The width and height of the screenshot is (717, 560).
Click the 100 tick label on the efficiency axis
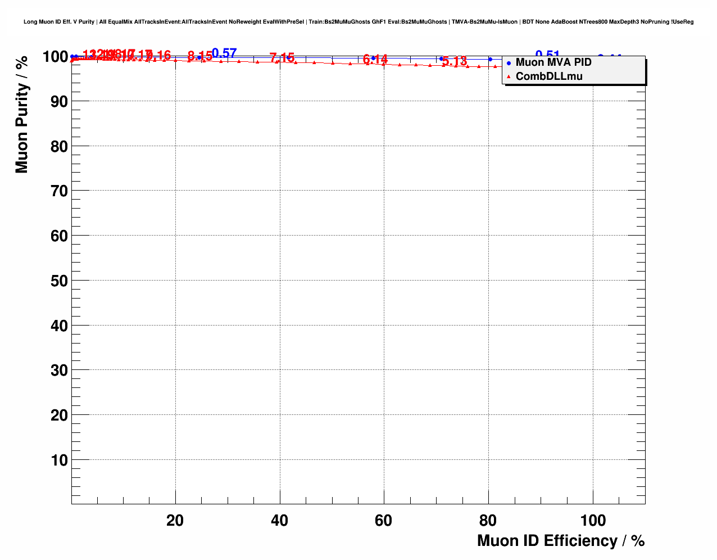pos(592,521)
